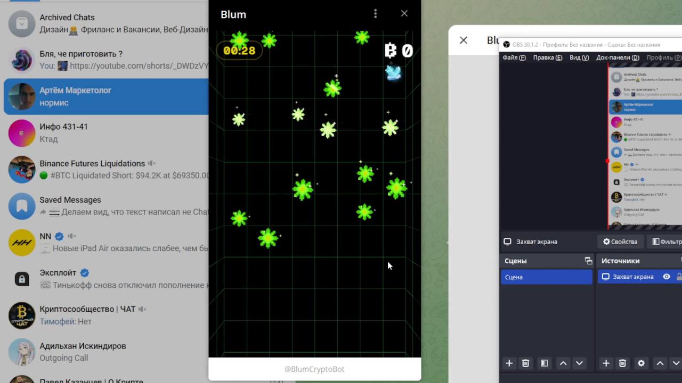
Task: Click Эксплойт verified badge
Action: coord(84,273)
